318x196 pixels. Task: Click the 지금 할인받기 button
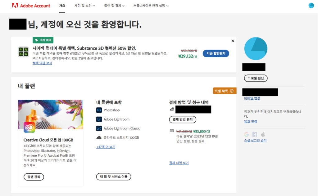tap(216, 53)
